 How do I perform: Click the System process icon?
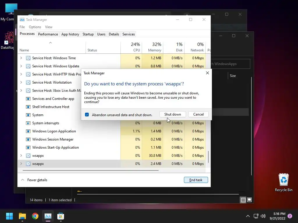click(28, 115)
